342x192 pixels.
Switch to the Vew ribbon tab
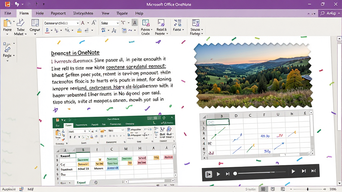tap(105, 13)
